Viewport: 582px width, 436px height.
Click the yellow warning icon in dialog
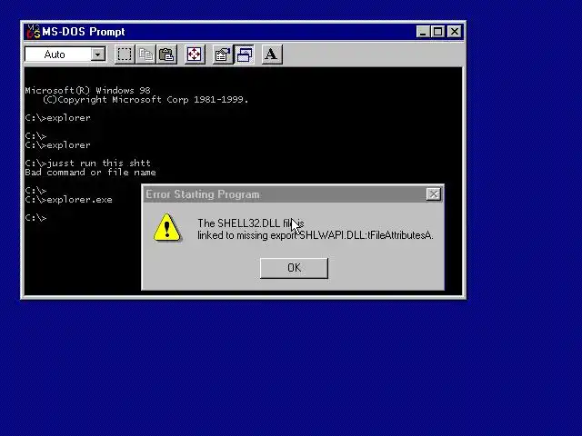point(167,228)
